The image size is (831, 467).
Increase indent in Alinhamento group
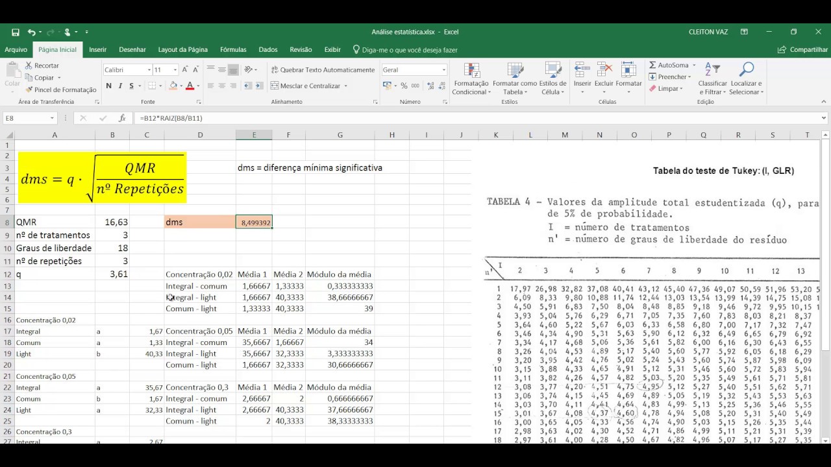click(260, 86)
